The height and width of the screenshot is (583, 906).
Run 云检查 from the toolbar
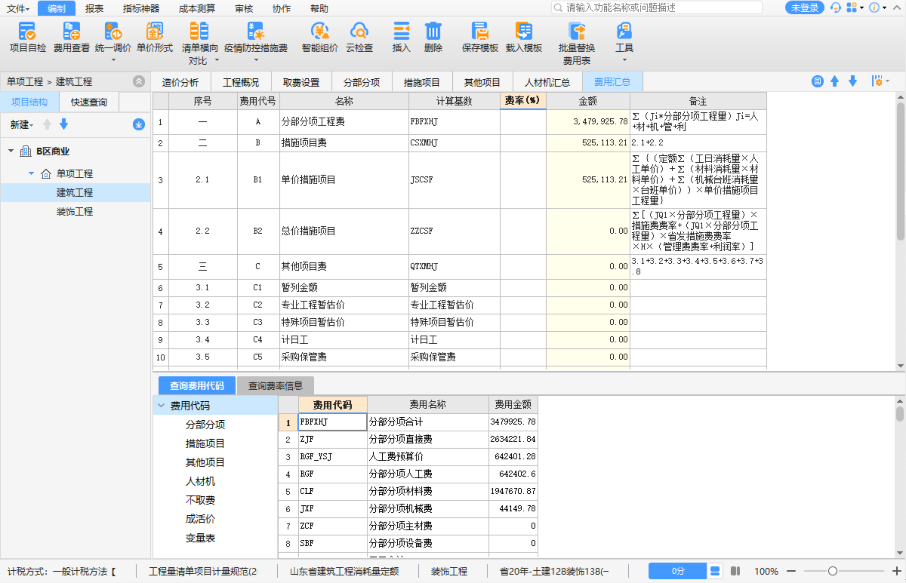(359, 31)
